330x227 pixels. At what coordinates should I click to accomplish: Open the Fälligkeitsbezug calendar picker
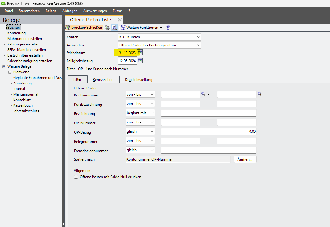point(140,60)
